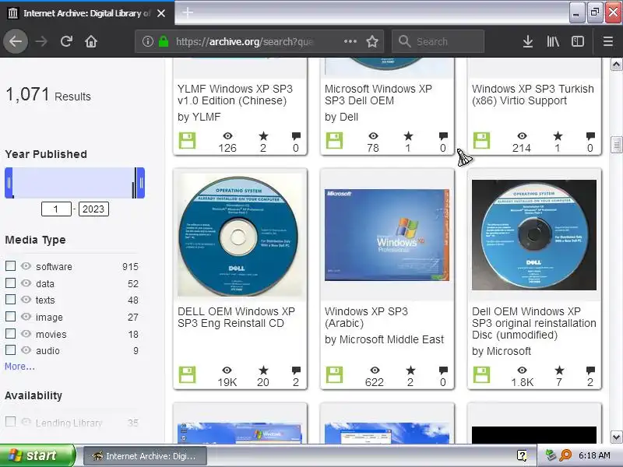Toggle the Firefox sidebar
623x467 pixels.
click(x=578, y=41)
